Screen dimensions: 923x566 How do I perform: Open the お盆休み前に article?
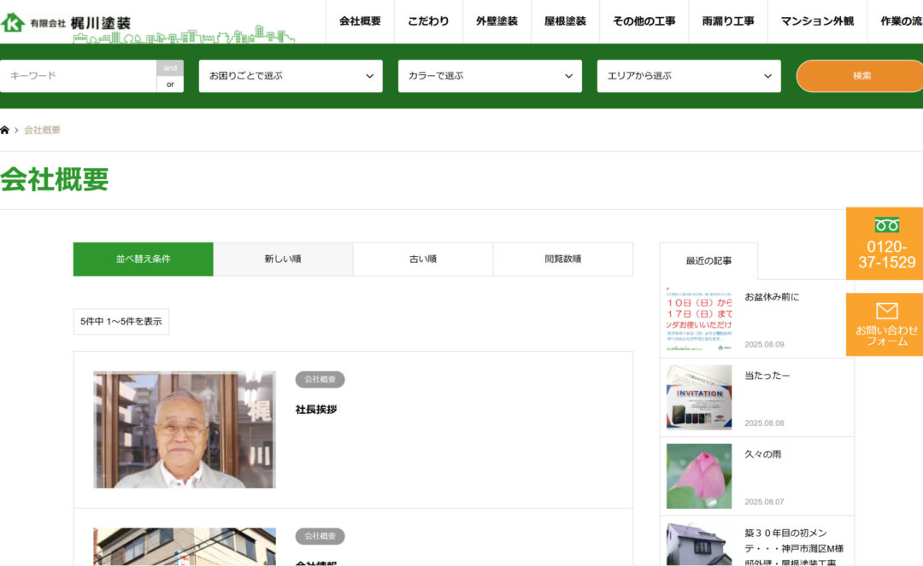coord(772,297)
